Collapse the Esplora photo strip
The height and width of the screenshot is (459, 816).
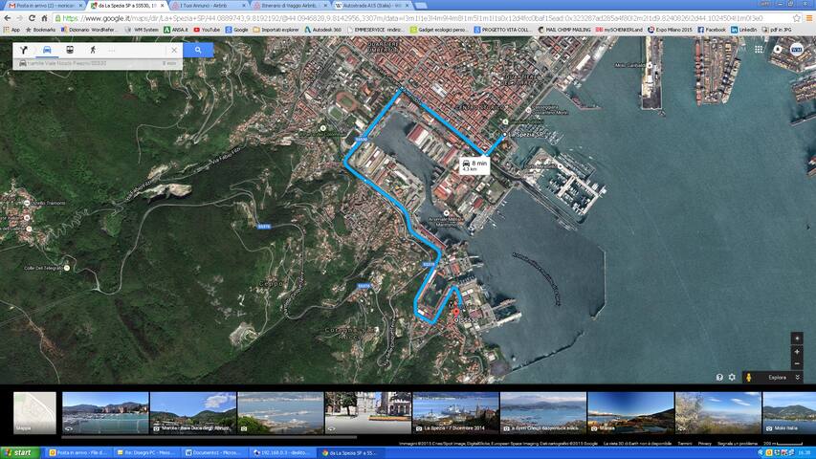pyautogui.click(x=798, y=377)
